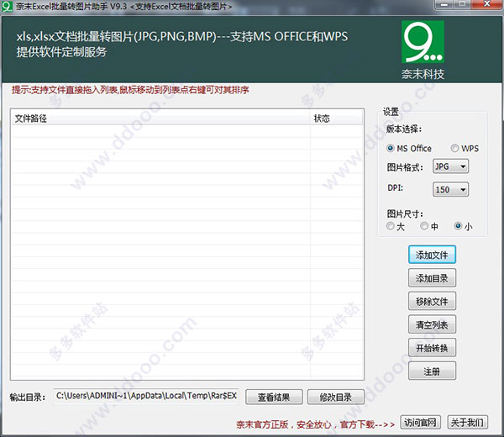Screen dimensions: 504x437
Task: Maximize the window
Action: [x=462, y=4]
